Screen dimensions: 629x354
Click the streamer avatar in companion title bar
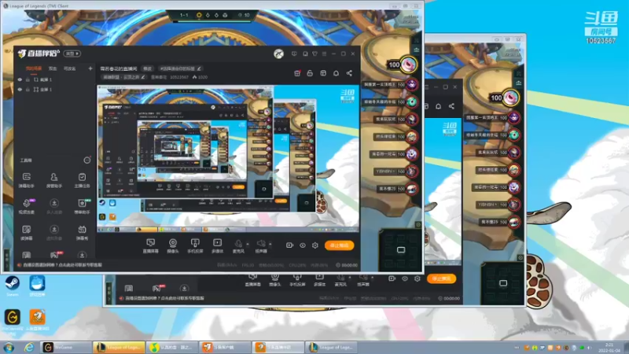pyautogui.click(x=278, y=53)
